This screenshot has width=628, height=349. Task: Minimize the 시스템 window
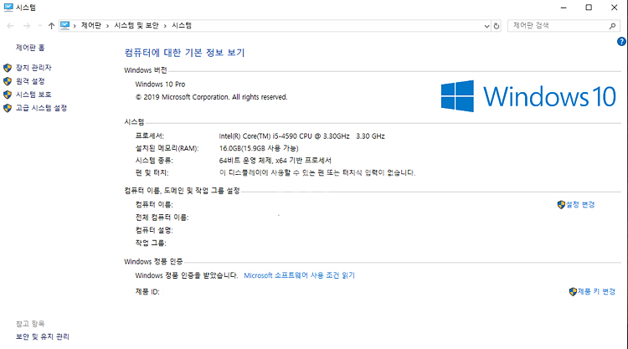click(564, 8)
